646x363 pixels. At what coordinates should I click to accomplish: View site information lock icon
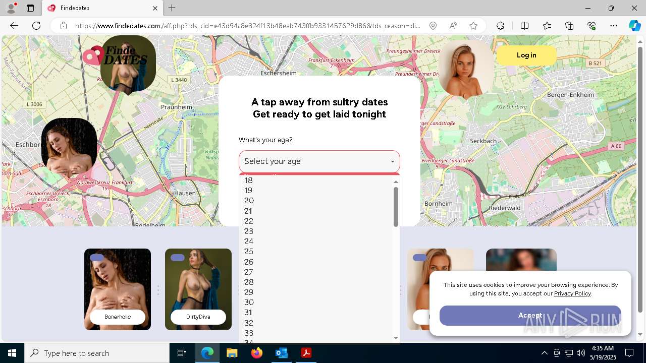64,26
